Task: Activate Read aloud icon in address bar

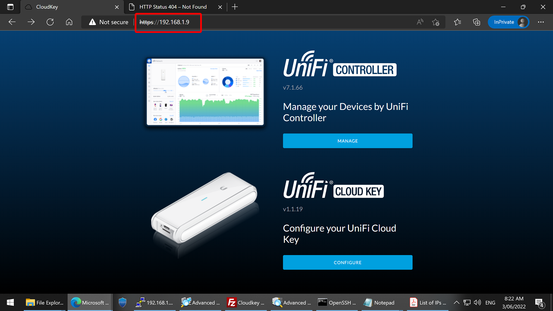Action: pos(420,22)
